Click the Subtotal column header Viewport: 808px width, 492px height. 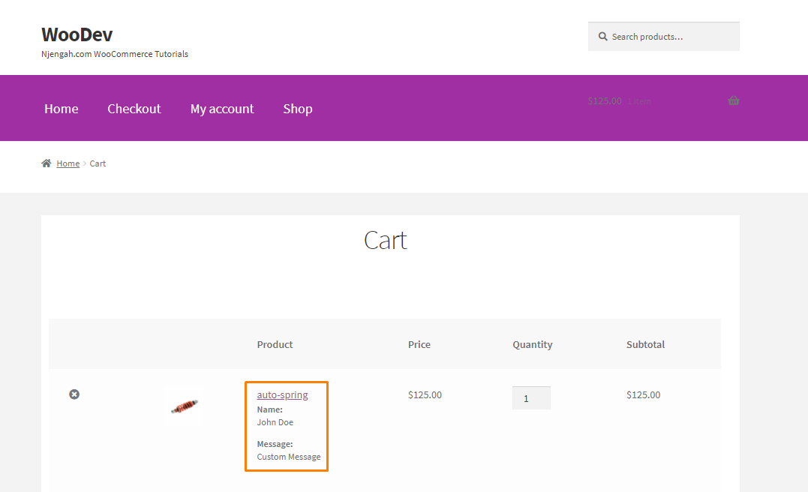(645, 345)
